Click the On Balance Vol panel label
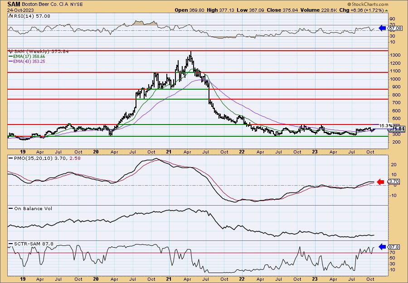408x283 pixels. (33, 209)
